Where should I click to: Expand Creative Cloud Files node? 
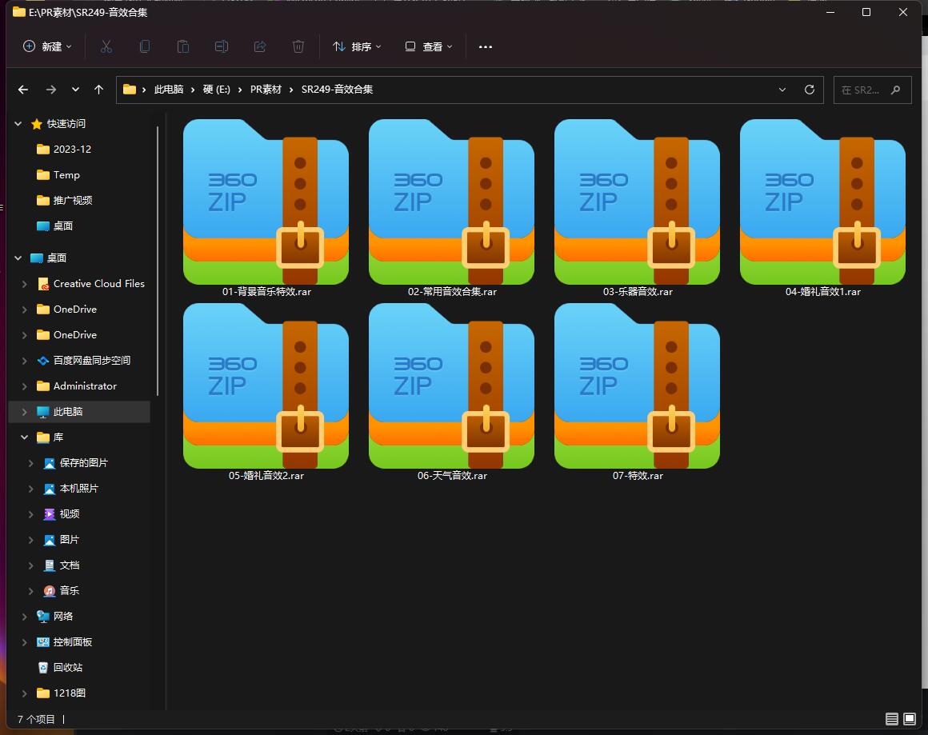[24, 284]
